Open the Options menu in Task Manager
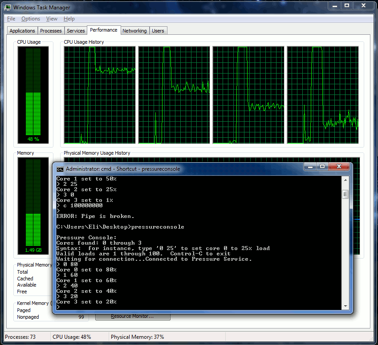378x345 pixels. point(31,19)
